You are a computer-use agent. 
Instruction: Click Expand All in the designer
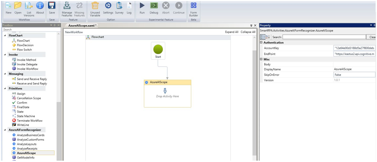point(232,32)
